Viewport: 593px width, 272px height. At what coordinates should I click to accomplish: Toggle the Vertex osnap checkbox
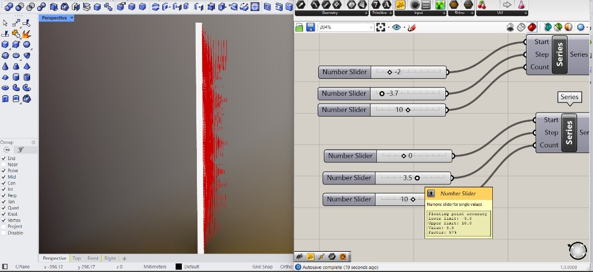(4, 220)
